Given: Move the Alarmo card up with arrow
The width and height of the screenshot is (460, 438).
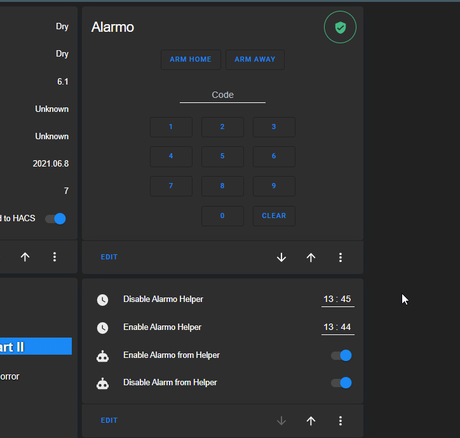Looking at the screenshot, I should click(311, 257).
